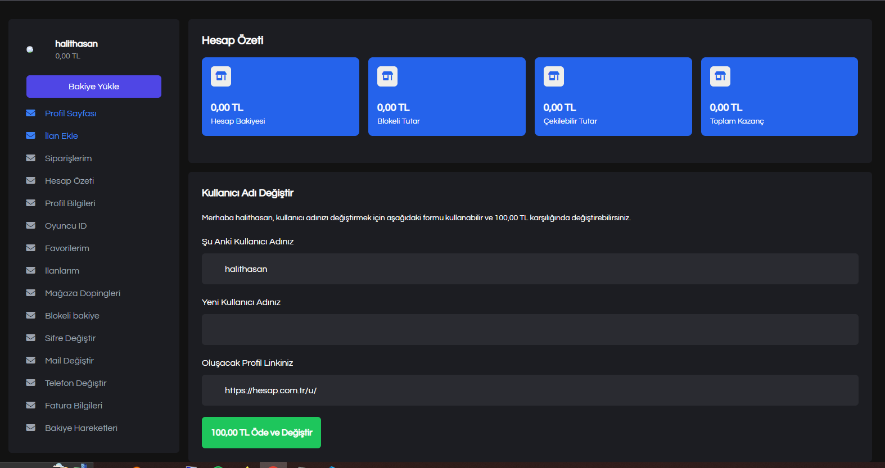
Task: Click the envelope icon beside Profil Sayfası
Action: (31, 113)
